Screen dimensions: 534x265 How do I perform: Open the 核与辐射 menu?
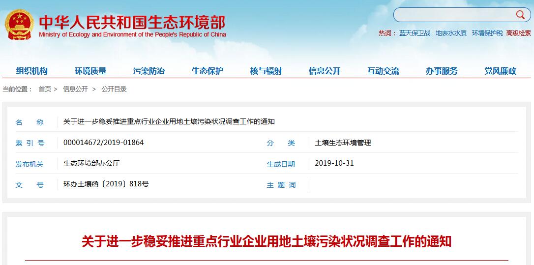point(266,71)
